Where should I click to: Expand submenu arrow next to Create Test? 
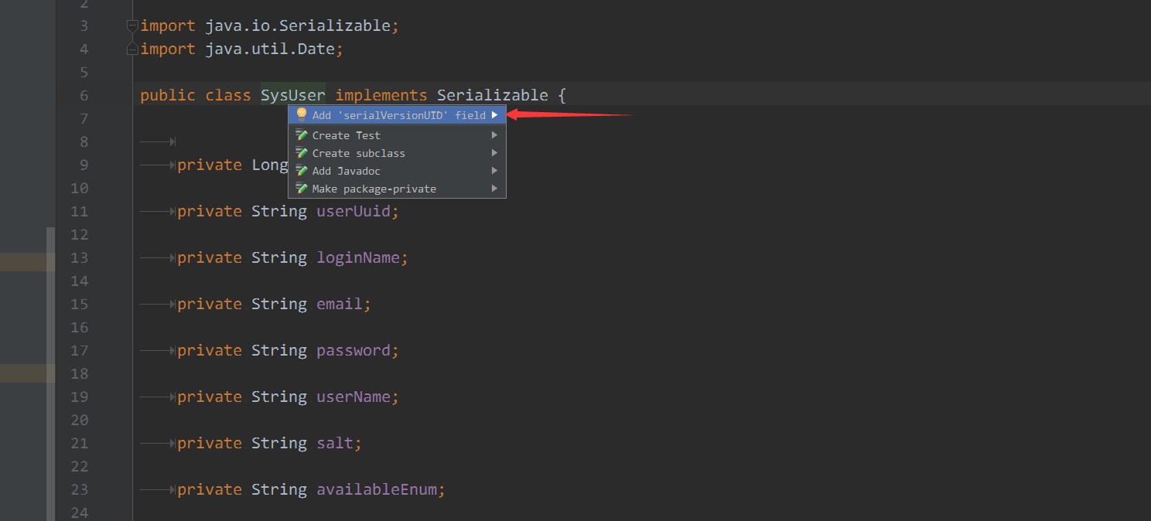click(x=494, y=135)
